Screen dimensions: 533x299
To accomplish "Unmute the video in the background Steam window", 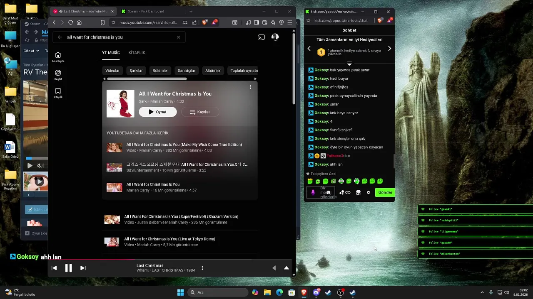I will [x=40, y=165].
